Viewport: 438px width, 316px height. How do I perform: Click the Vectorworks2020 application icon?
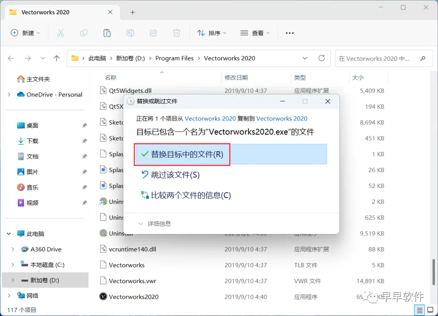point(103,297)
